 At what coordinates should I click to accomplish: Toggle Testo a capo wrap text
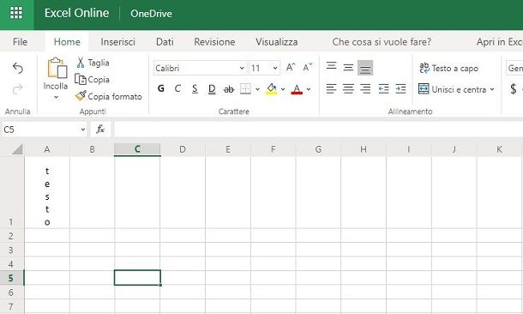449,68
